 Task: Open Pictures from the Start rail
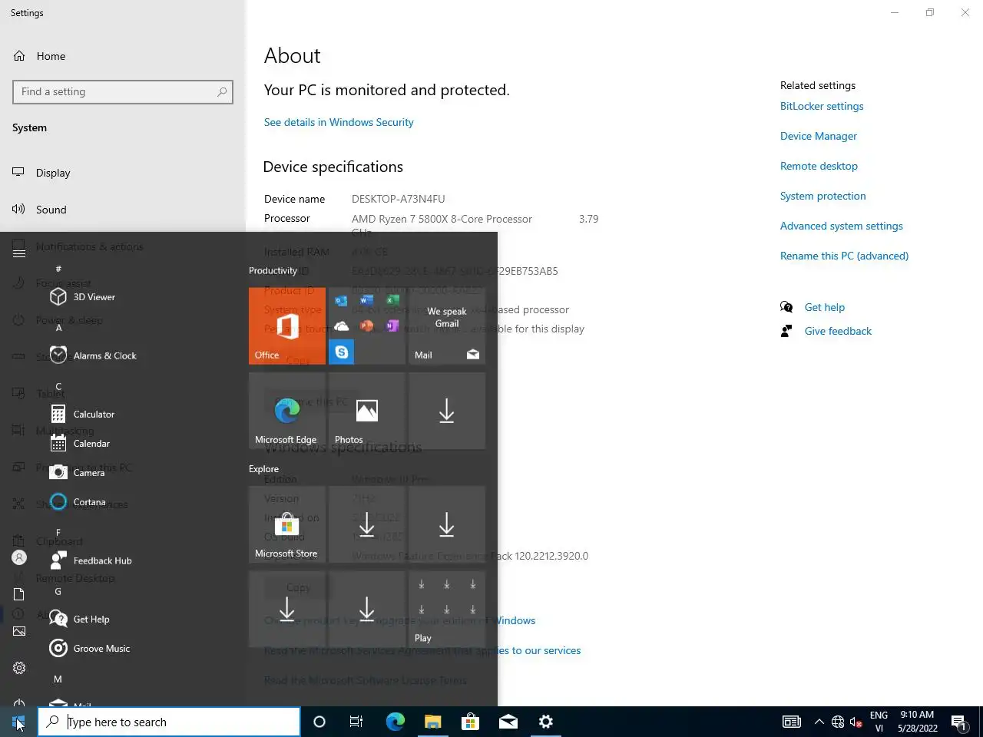(19, 631)
